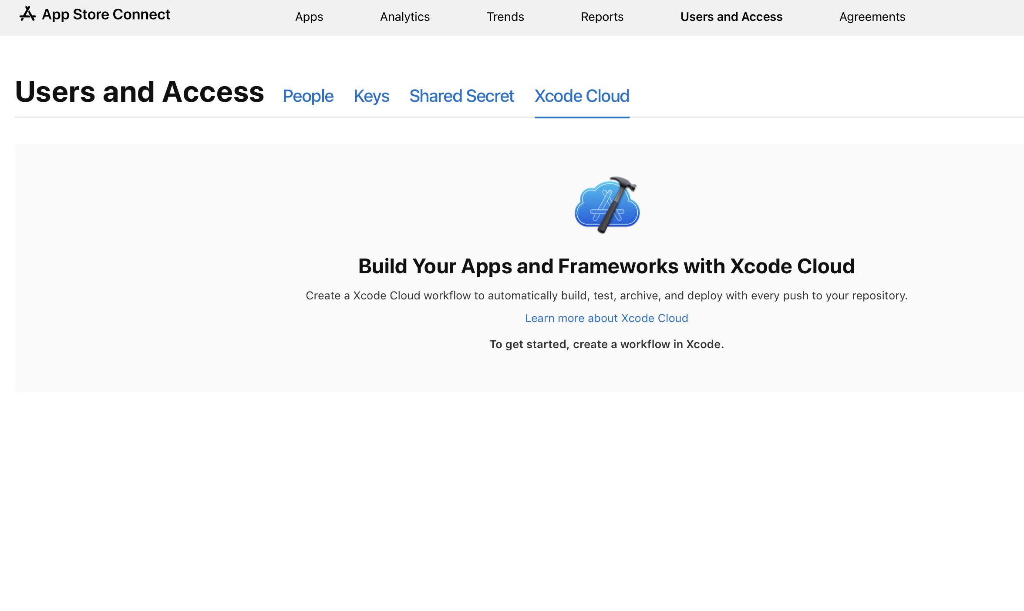This screenshot has width=1024, height=611.
Task: Switch to the Keys tab
Action: [x=371, y=96]
